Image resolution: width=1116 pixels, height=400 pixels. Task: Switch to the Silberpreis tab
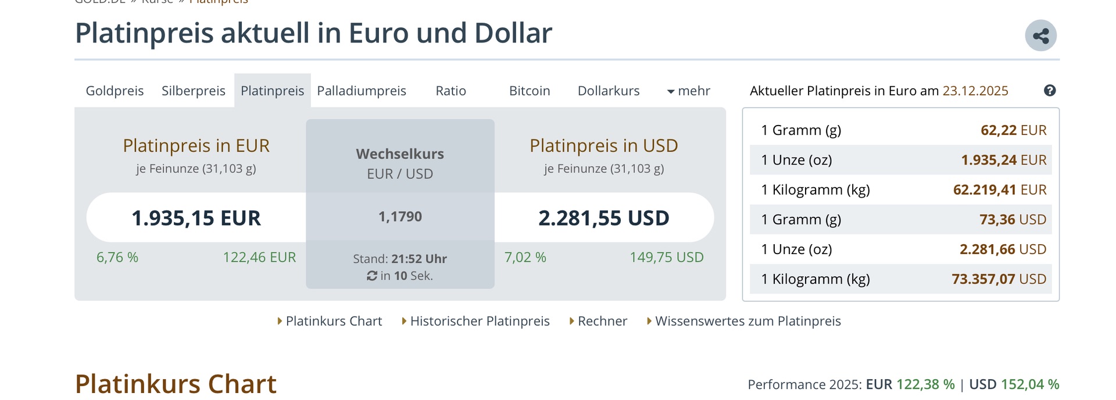(193, 91)
